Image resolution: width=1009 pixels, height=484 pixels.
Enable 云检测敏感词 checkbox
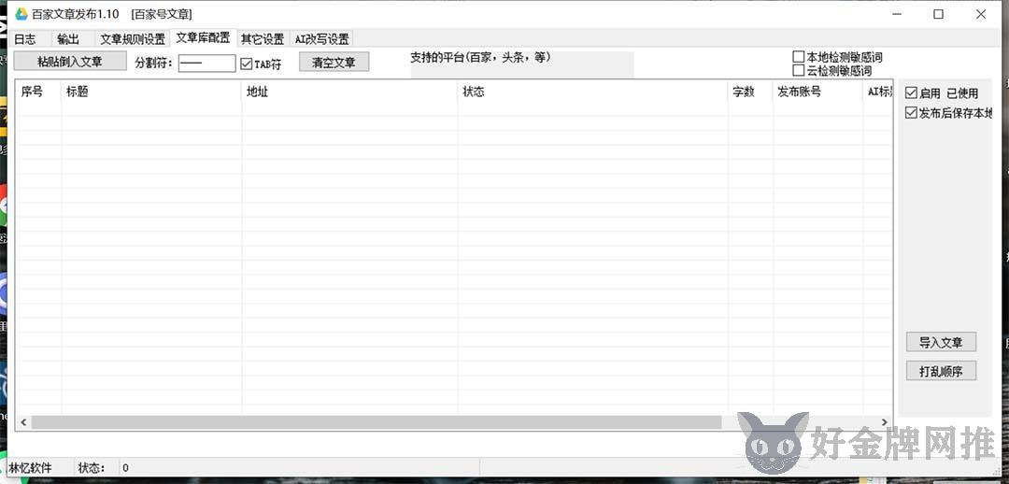[x=832, y=70]
